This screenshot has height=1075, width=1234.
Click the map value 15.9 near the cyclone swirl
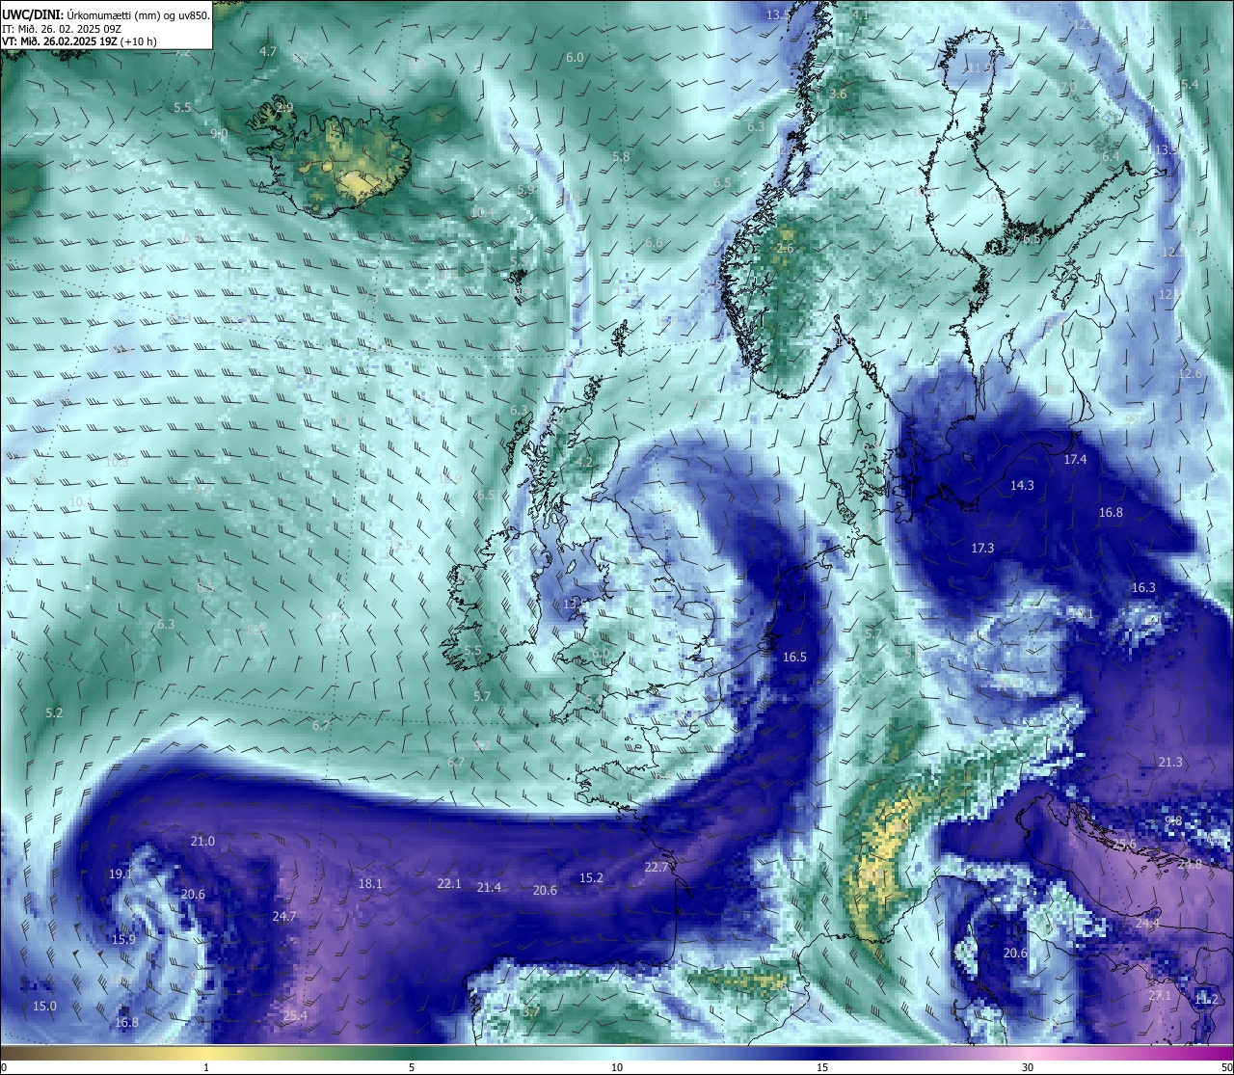coord(123,939)
